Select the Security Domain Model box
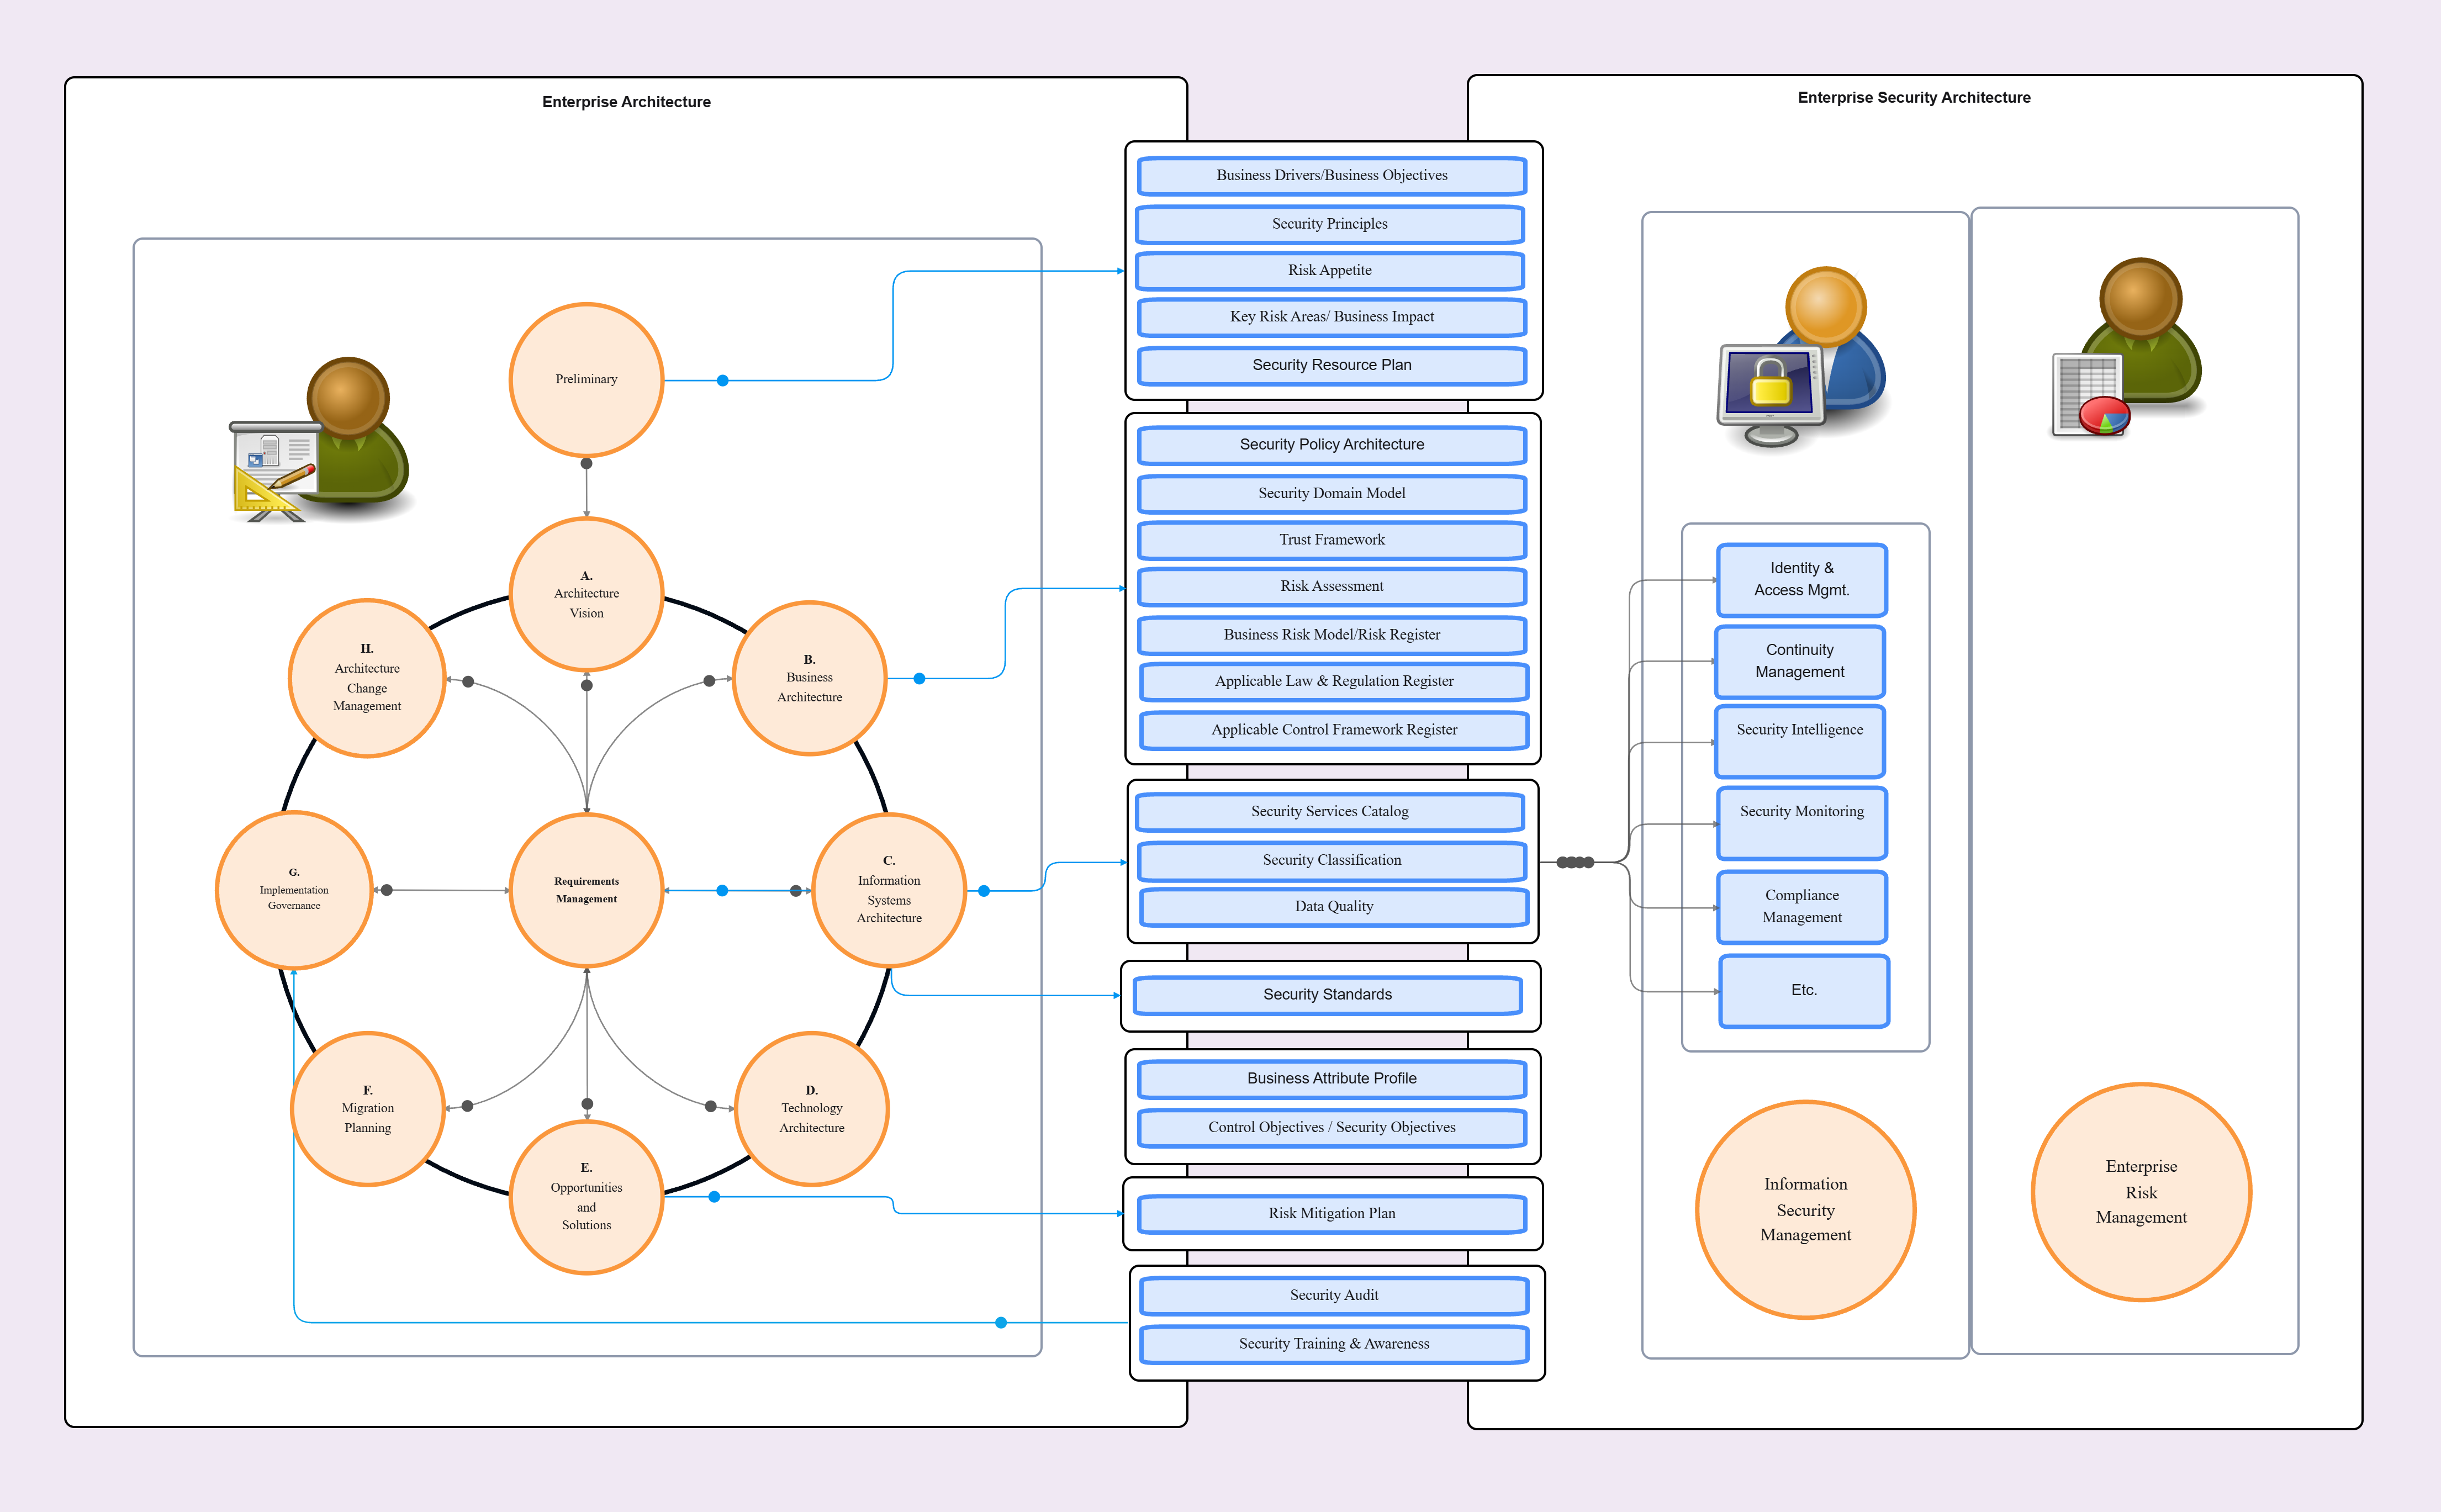This screenshot has height=1512, width=2441. pos(1332,494)
